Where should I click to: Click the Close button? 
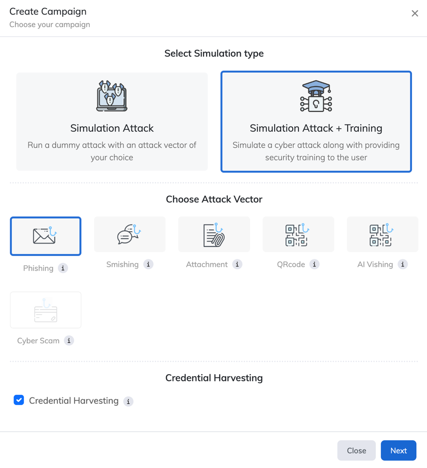tap(356, 451)
